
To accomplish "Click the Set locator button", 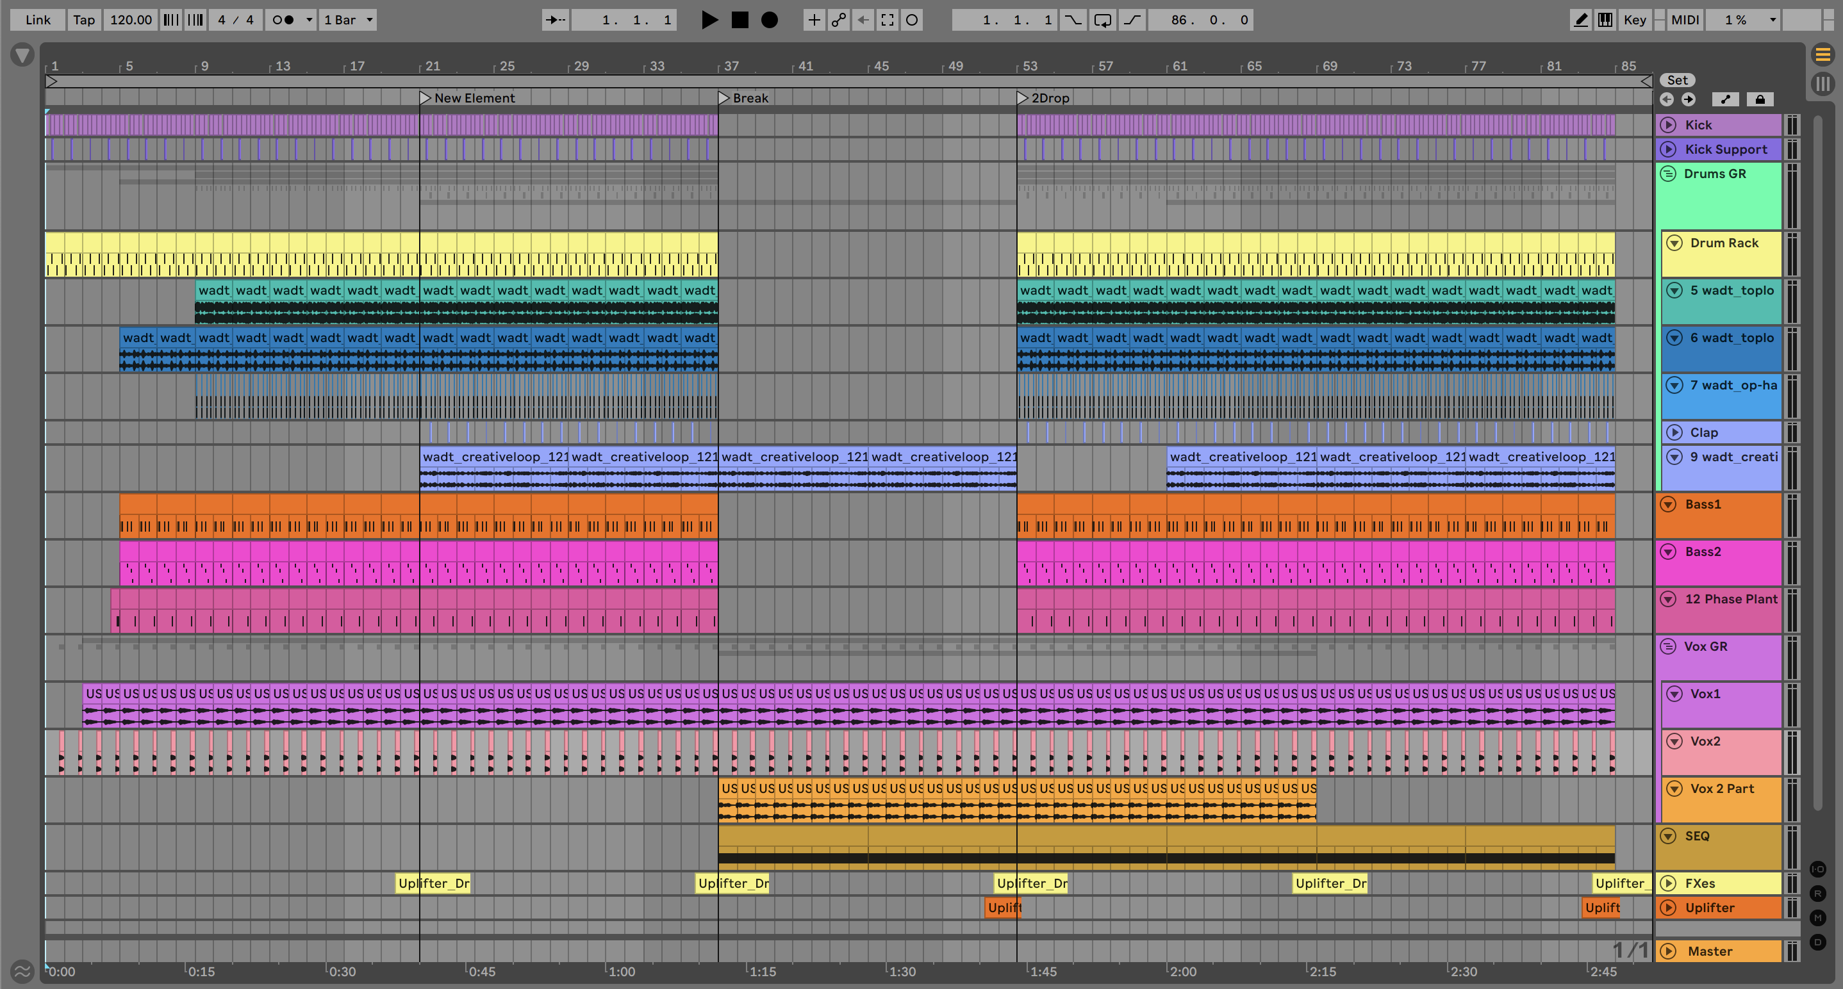I will click(1677, 80).
